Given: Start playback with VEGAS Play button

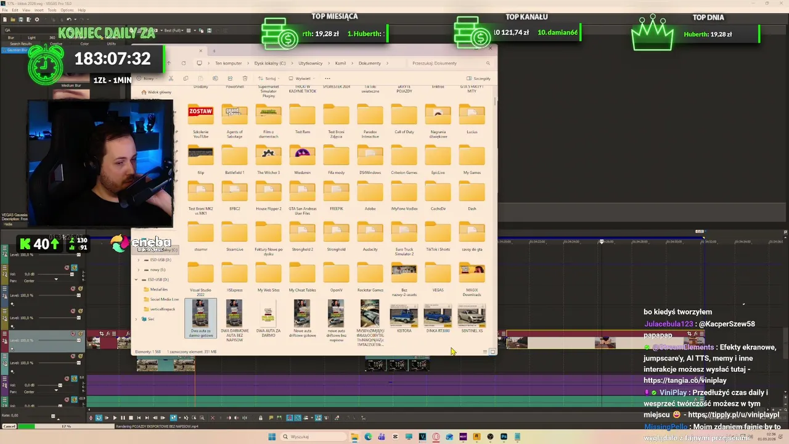Looking at the screenshot, I should (115, 418).
